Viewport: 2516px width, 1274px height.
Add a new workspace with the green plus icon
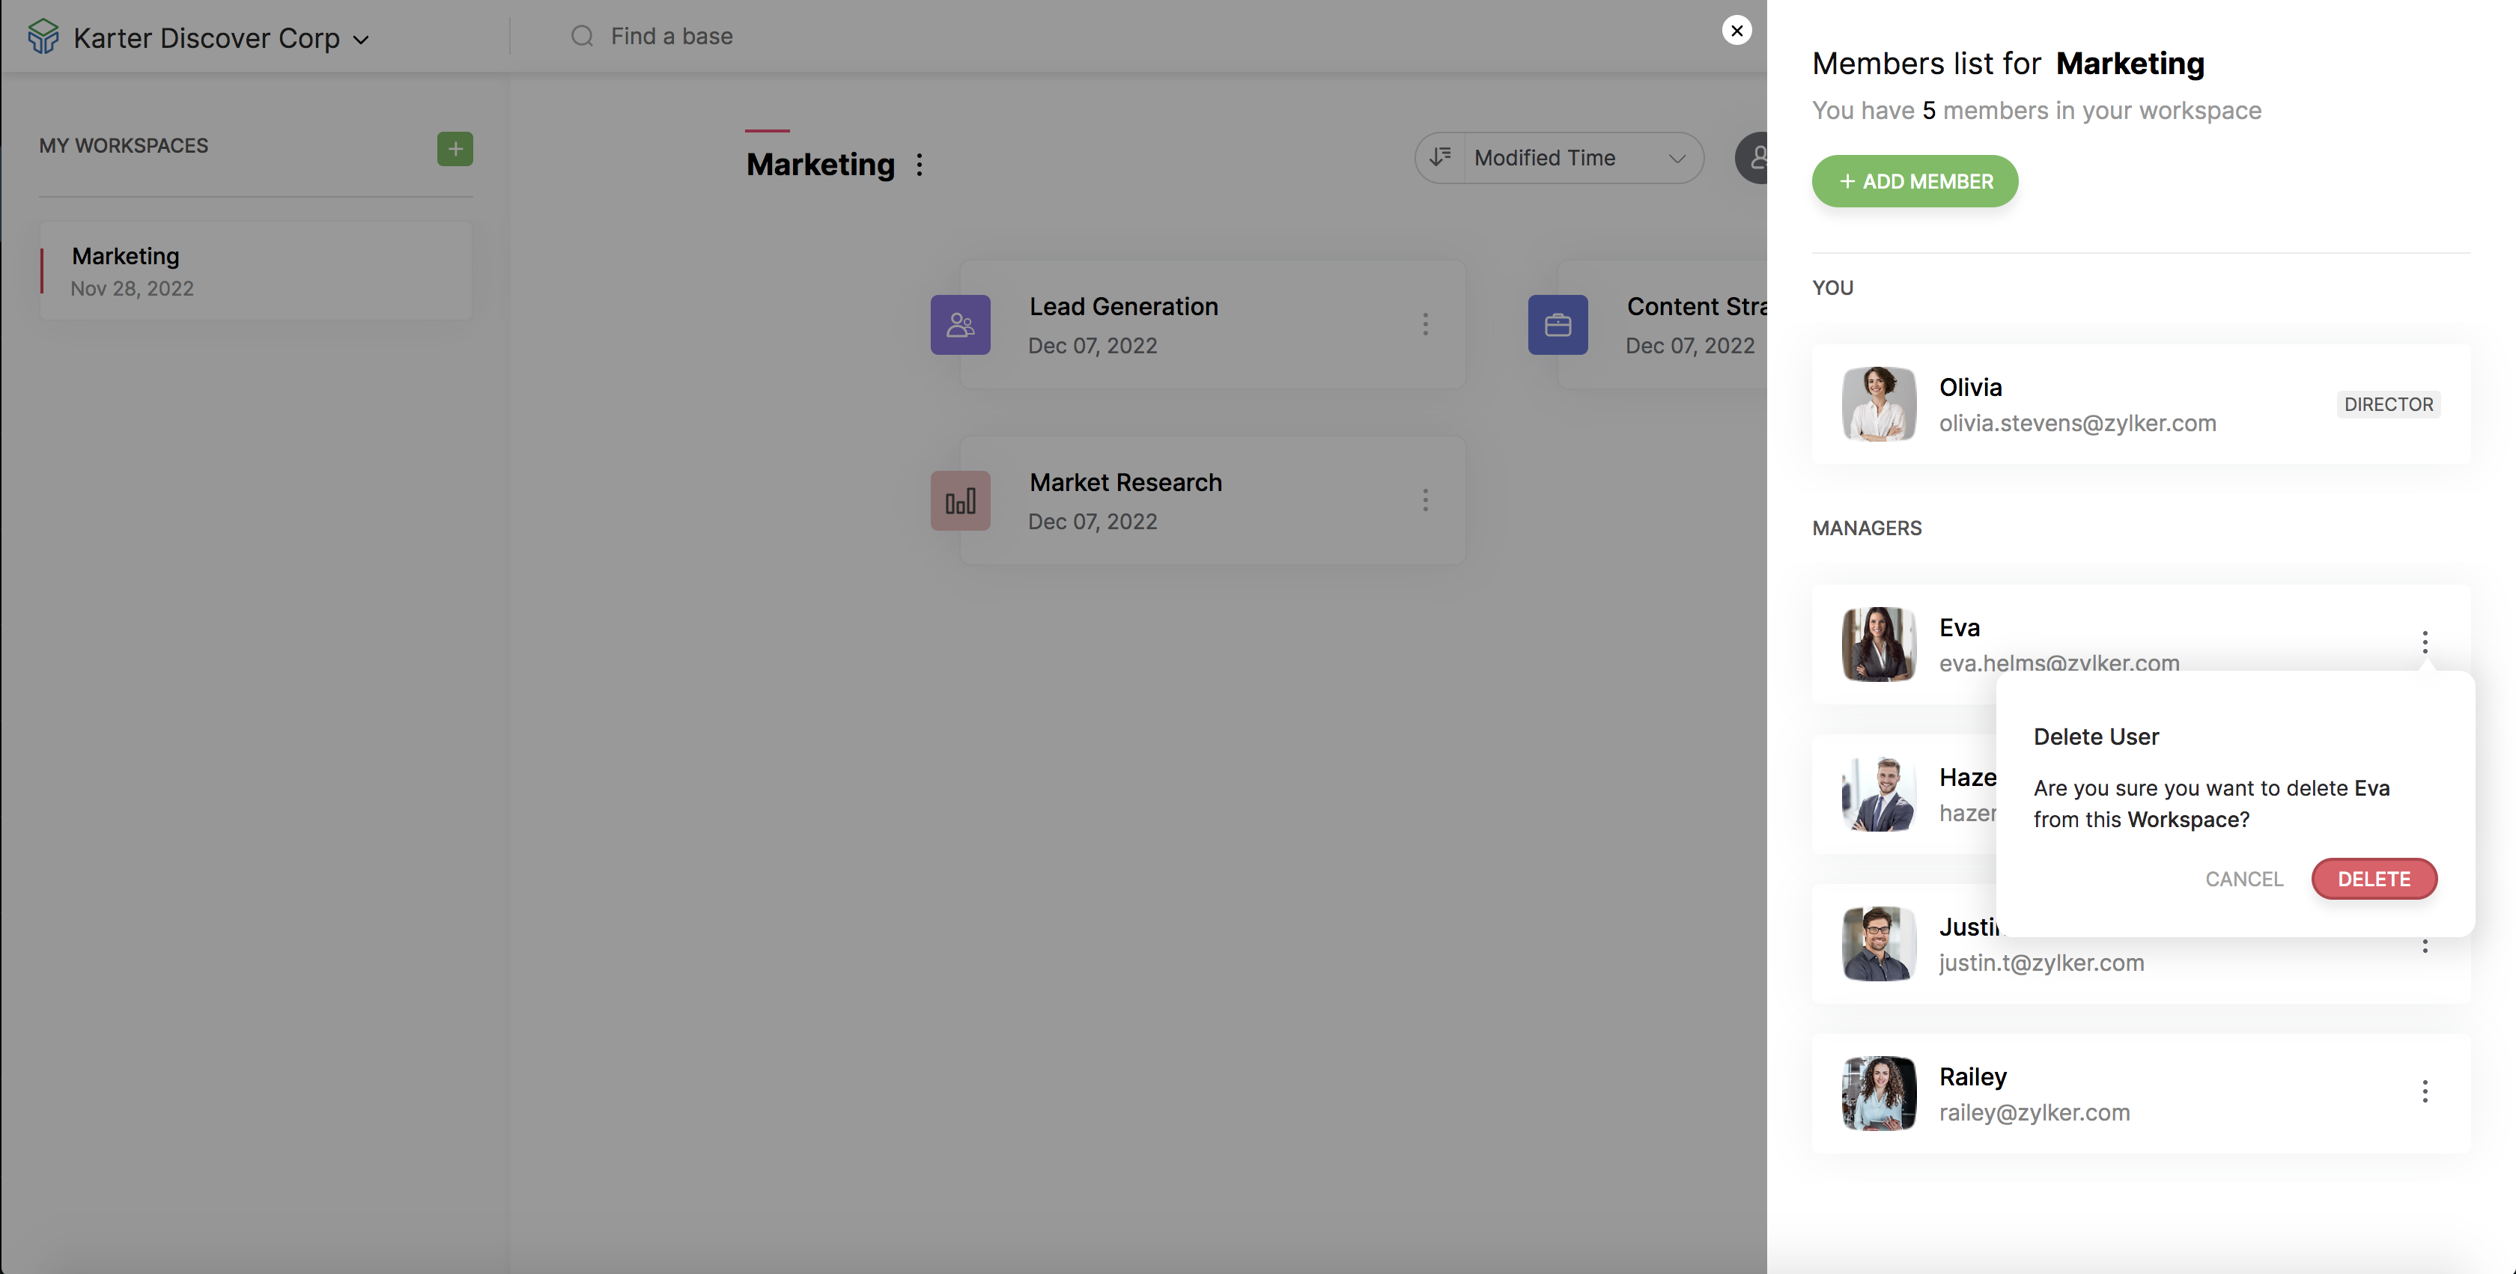(455, 150)
